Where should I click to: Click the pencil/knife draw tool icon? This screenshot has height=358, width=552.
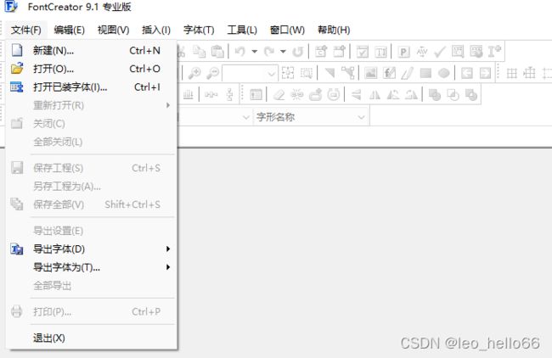407,73
